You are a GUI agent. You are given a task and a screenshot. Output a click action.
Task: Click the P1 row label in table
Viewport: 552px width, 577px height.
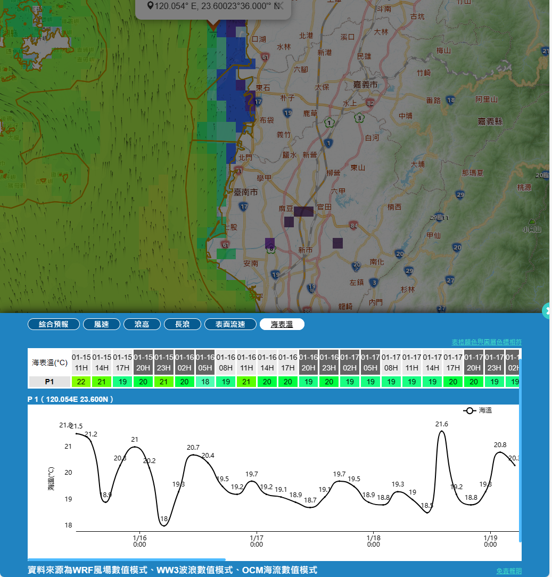49,382
